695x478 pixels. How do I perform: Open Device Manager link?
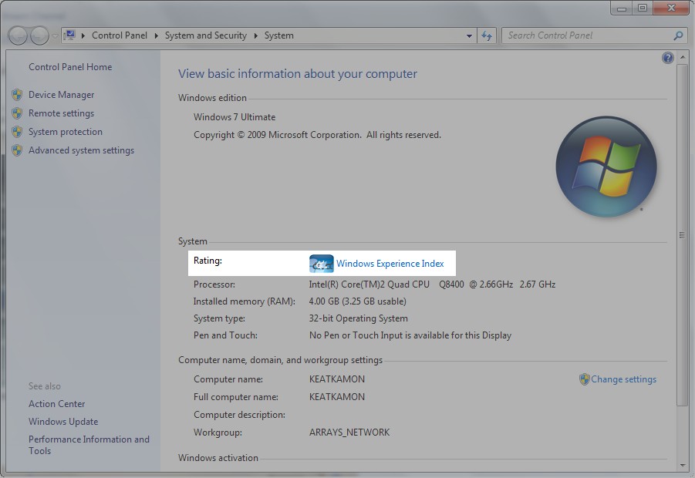[x=61, y=95]
